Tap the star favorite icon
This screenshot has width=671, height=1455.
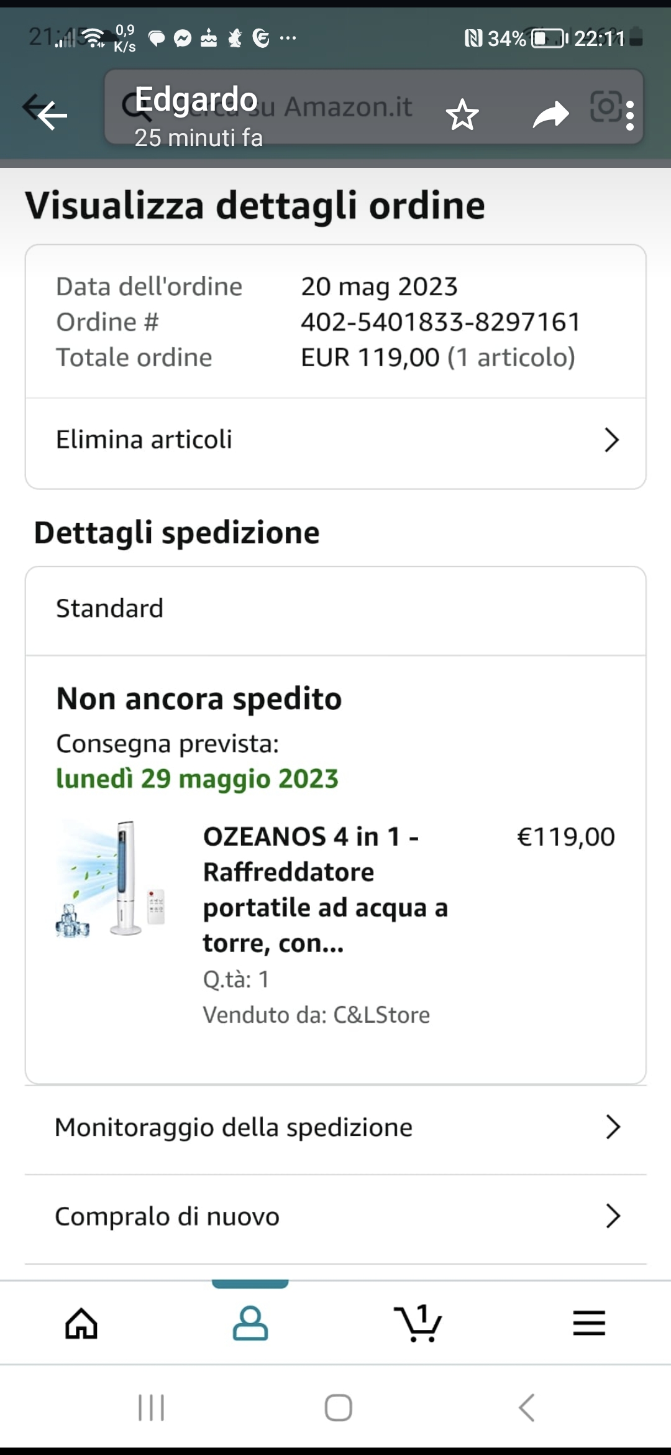(462, 115)
